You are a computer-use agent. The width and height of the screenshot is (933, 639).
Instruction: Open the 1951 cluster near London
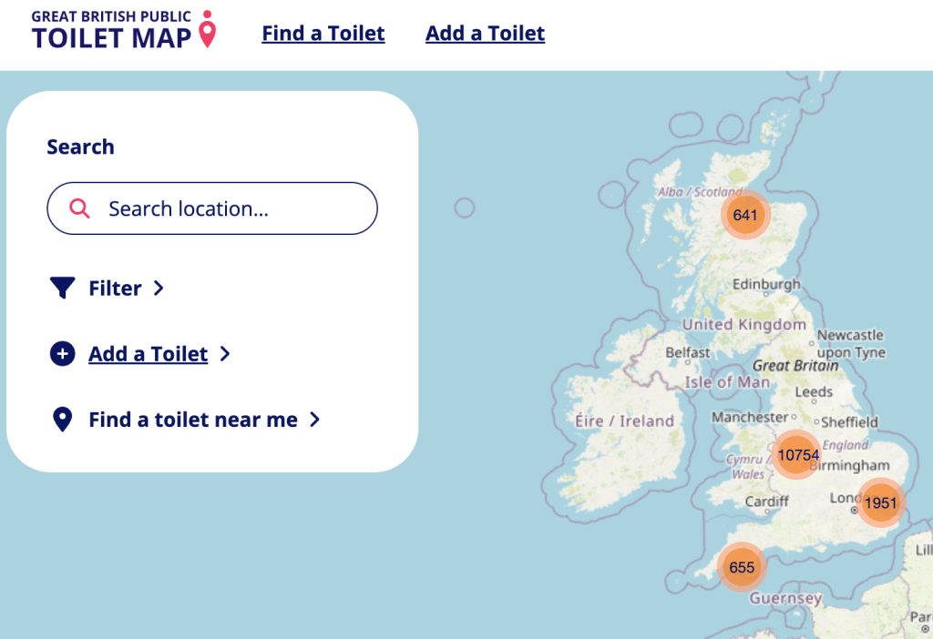click(x=881, y=502)
